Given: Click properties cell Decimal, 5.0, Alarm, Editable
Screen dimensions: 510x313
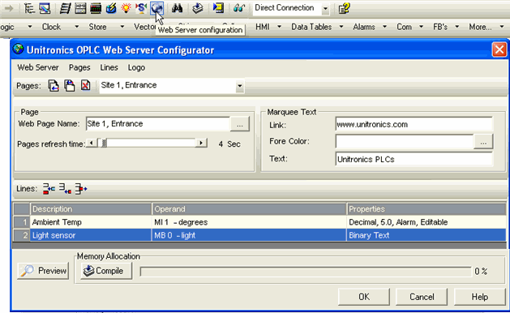Looking at the screenshot, I should (426, 222).
